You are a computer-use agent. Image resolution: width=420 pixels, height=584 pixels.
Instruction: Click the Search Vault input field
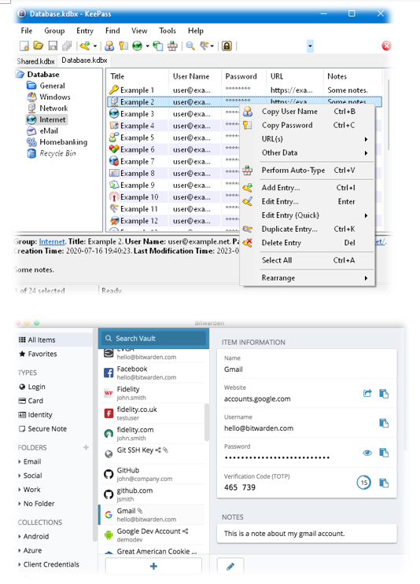pyautogui.click(x=153, y=338)
